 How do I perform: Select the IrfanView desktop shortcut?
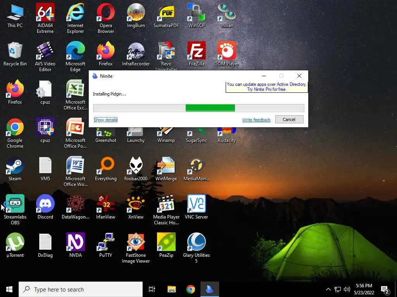[x=105, y=207]
